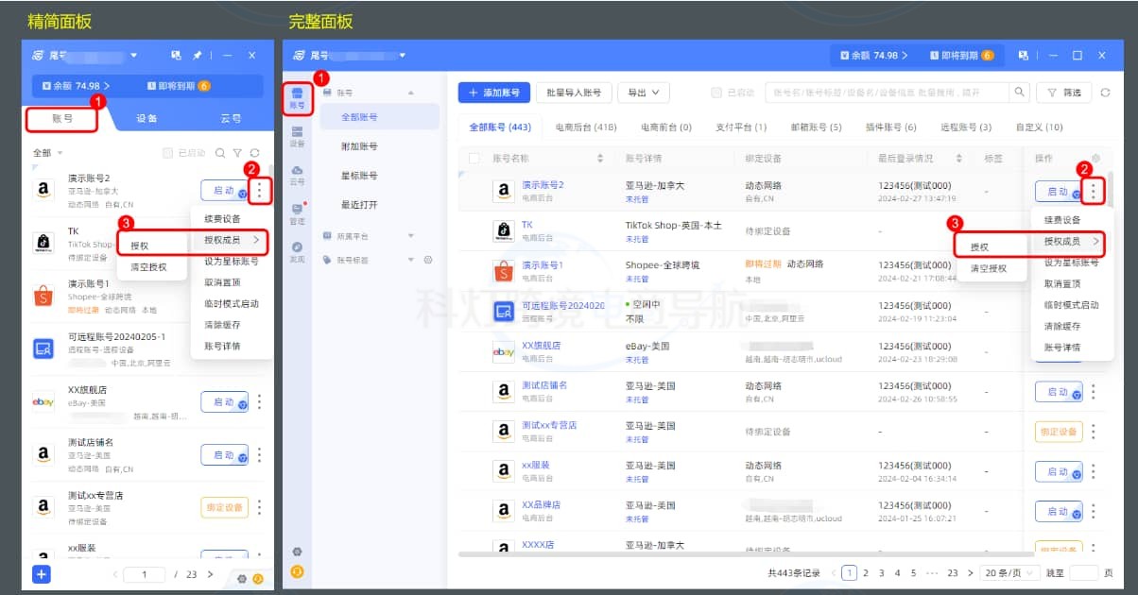Click the refresh icon beside 筛选
Viewport: 1138px width, 595px height.
1107,92
